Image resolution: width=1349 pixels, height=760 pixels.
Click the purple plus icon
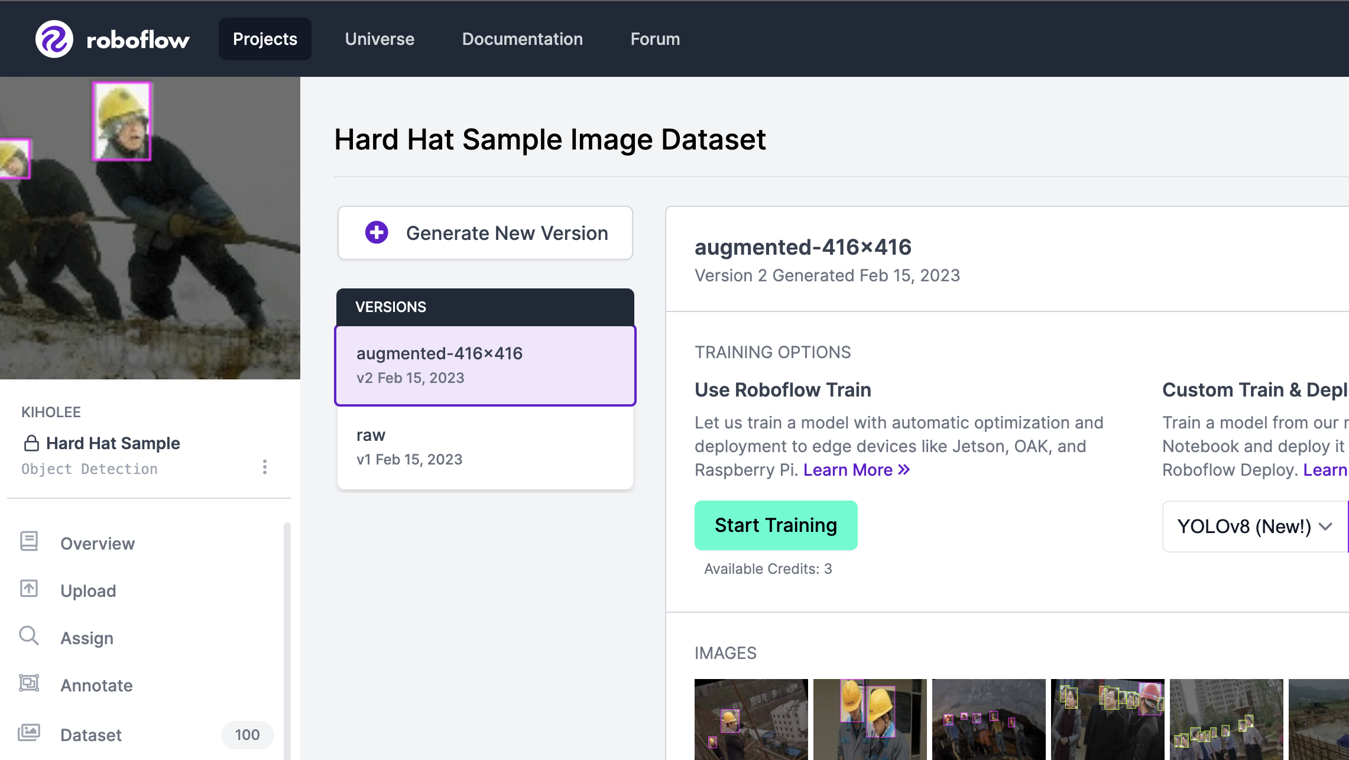click(x=377, y=233)
